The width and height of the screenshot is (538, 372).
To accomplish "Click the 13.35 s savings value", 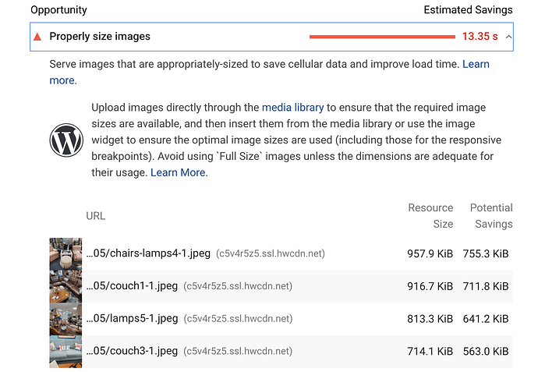I will pyautogui.click(x=480, y=37).
